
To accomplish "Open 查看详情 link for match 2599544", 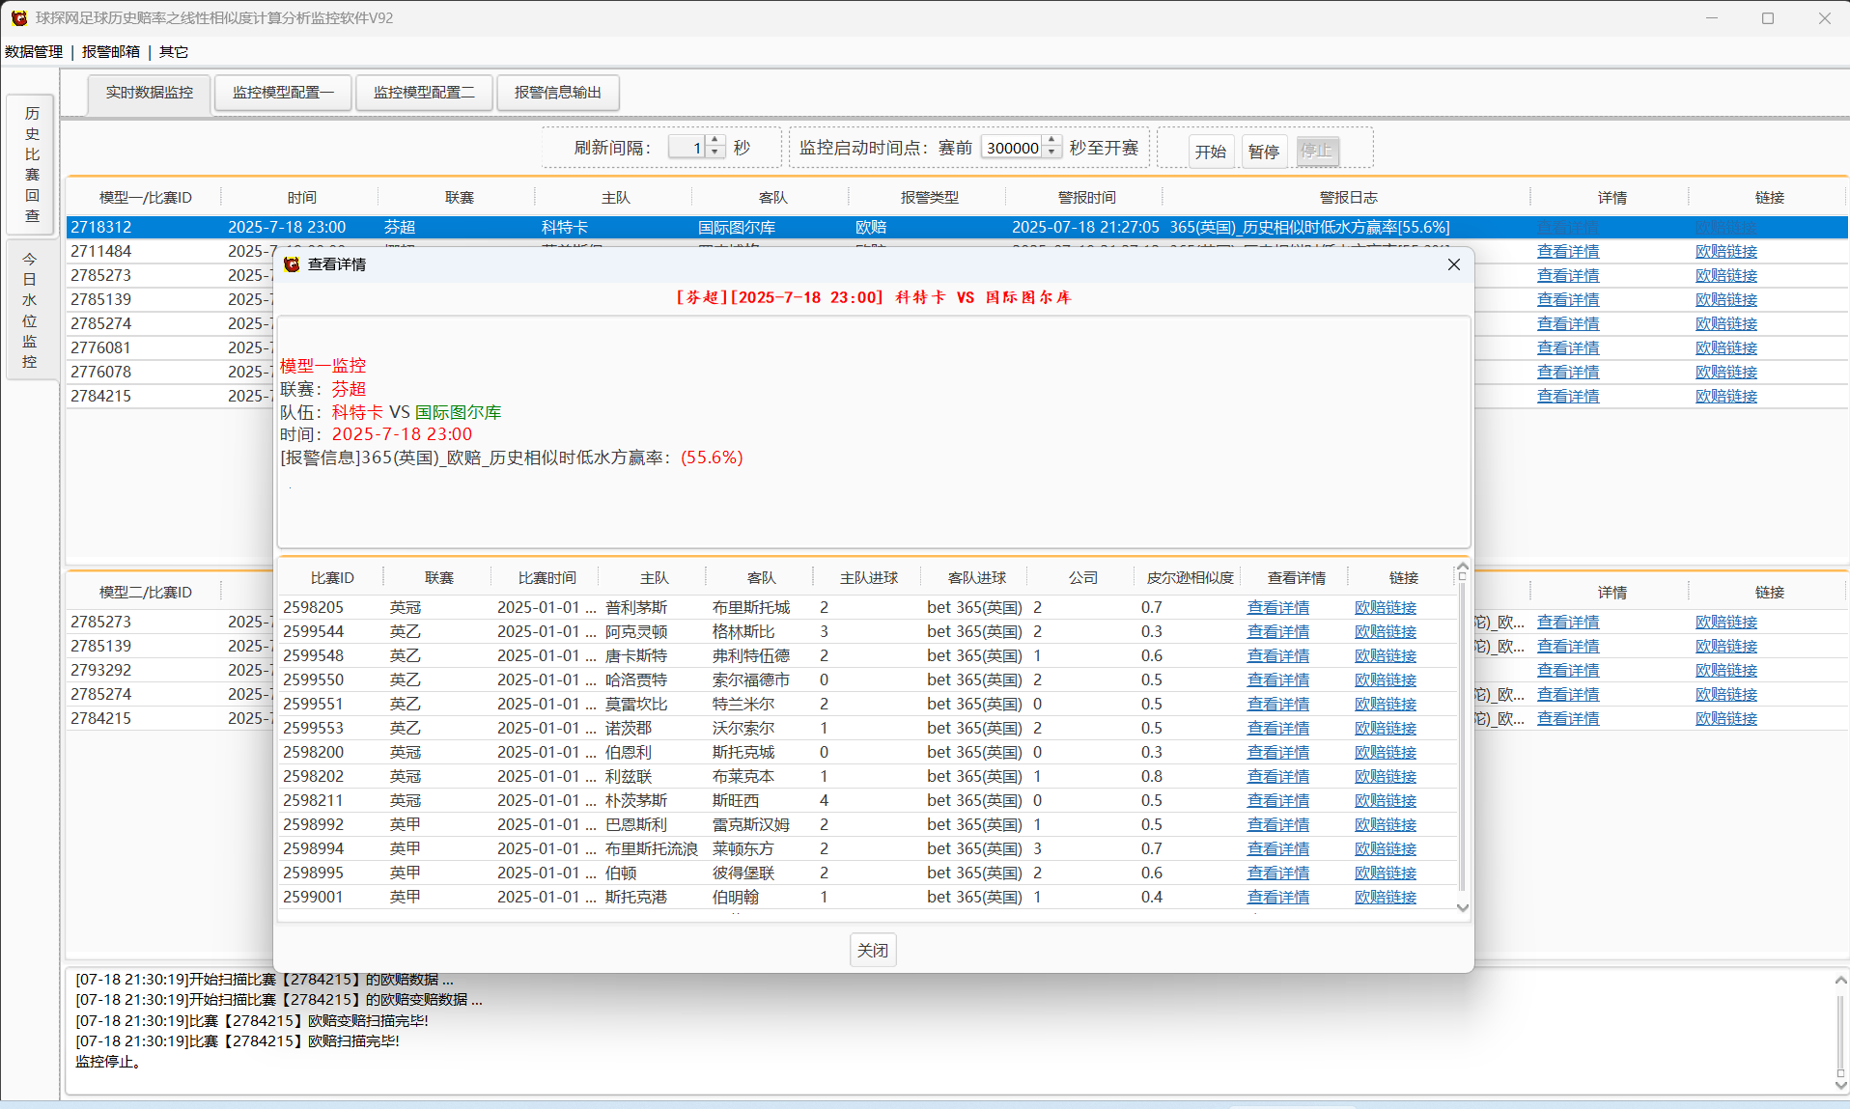I will [1278, 632].
